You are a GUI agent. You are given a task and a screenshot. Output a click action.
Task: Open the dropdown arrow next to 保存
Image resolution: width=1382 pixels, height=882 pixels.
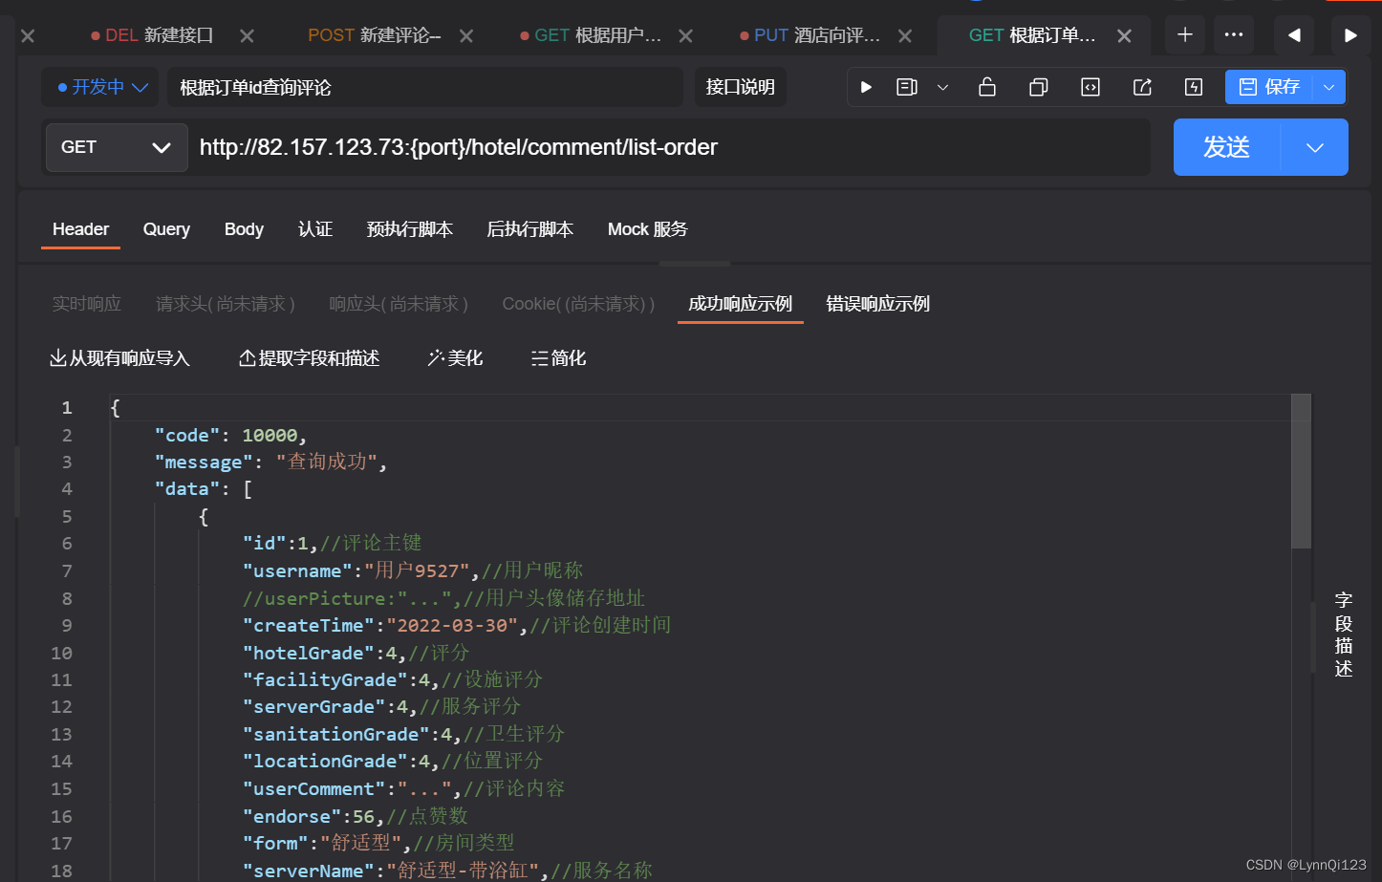click(1328, 87)
